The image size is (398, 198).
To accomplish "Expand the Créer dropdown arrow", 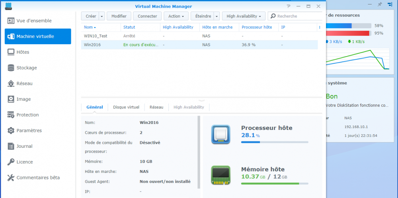I will click(x=101, y=16).
